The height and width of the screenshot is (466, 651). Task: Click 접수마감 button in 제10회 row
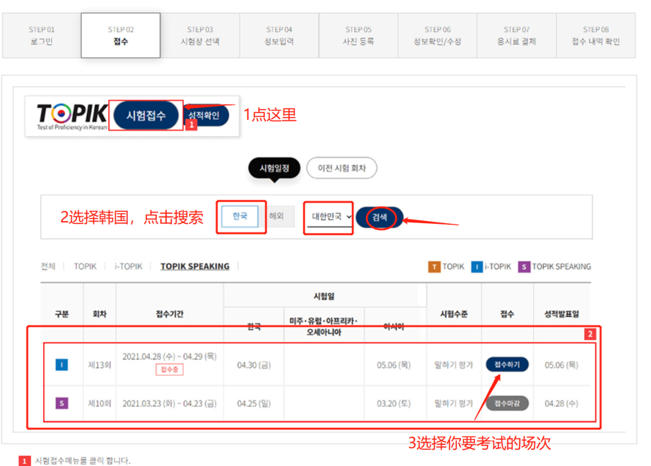tap(507, 403)
